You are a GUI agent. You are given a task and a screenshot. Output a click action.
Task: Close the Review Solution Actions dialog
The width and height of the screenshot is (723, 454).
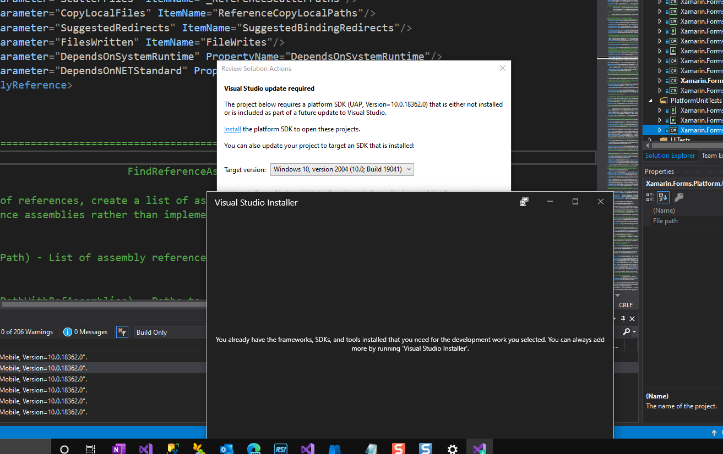(502, 69)
